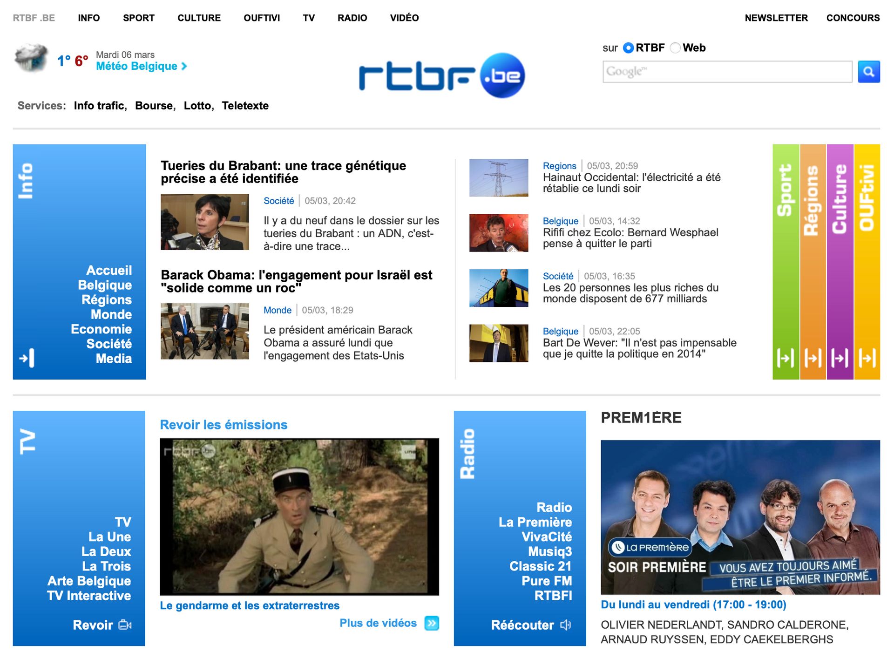
Task: Open the rtbf.be logo homepage
Action: 441,75
